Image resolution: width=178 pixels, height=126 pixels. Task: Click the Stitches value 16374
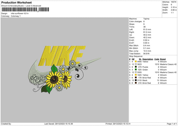(174, 2)
